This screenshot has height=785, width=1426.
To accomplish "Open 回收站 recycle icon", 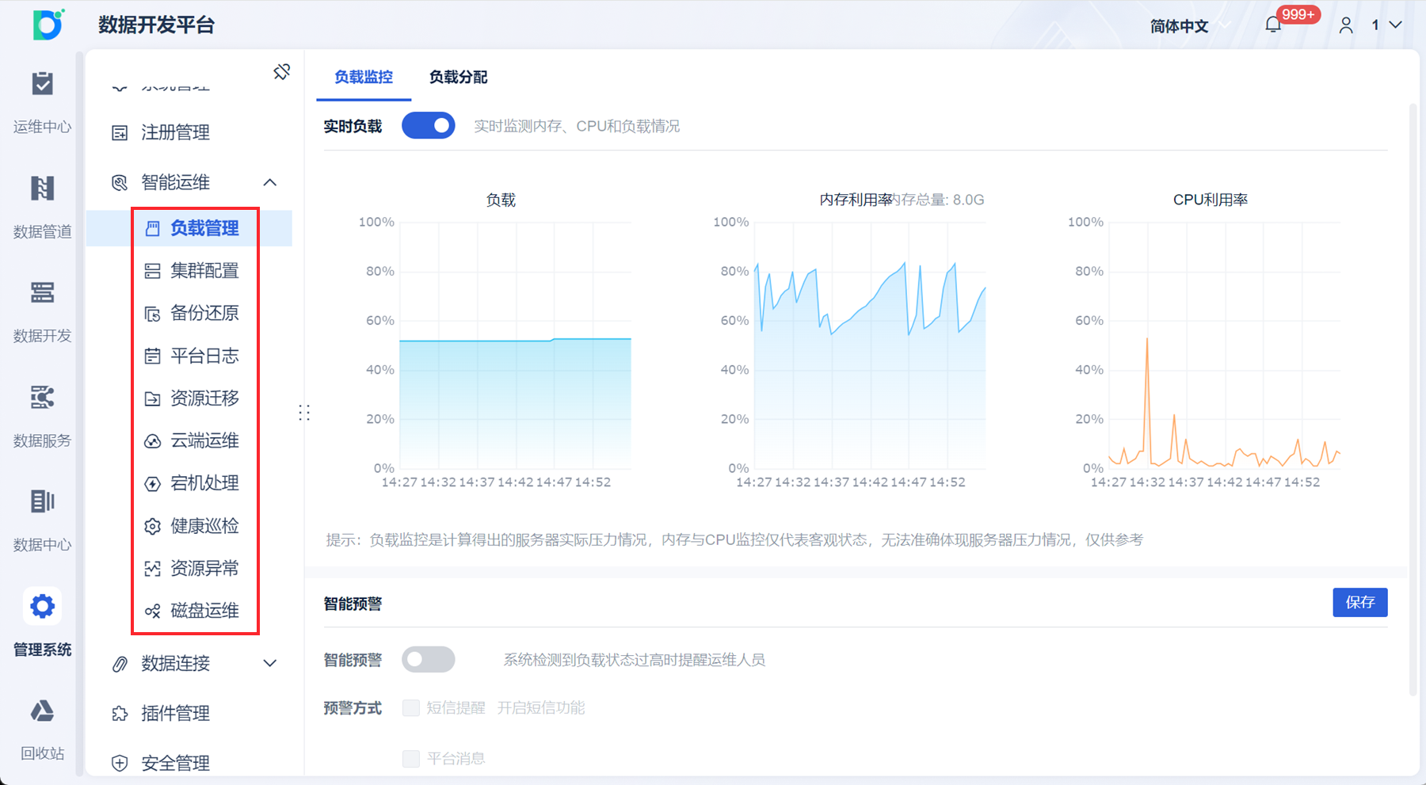I will (42, 711).
